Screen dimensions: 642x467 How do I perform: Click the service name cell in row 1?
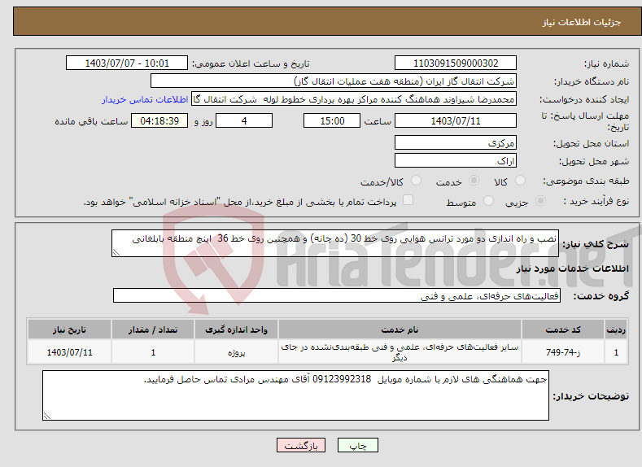[x=400, y=352]
